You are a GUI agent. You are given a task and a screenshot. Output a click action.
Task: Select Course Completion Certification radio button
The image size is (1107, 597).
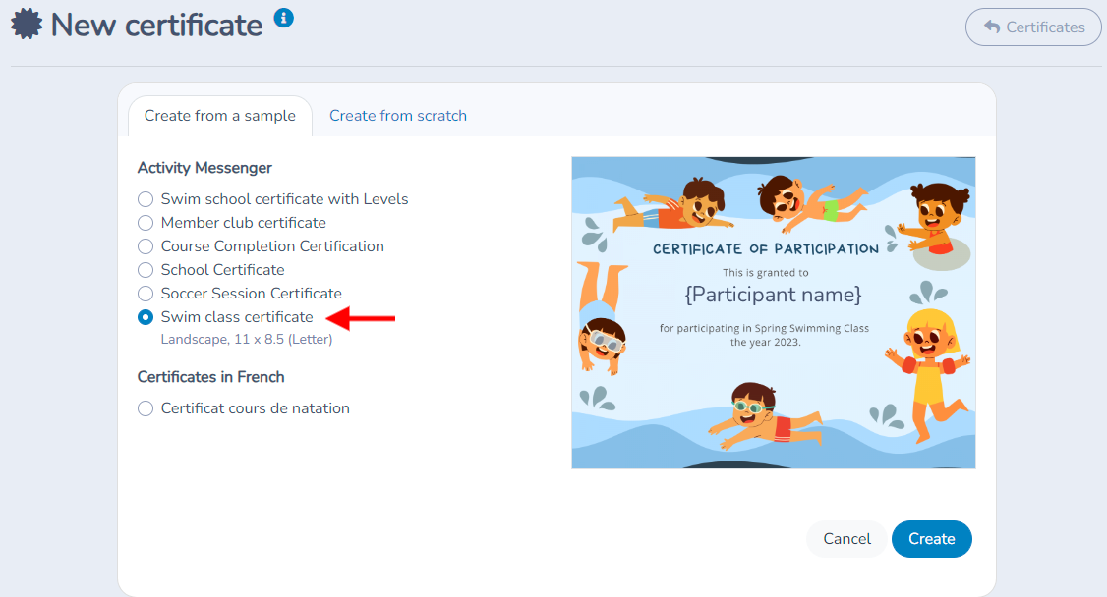[146, 246]
